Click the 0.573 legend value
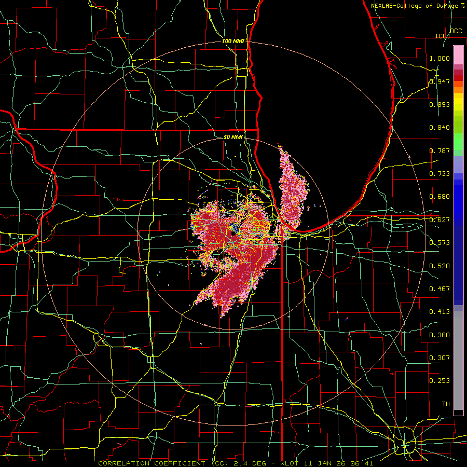This screenshot has width=467, height=467. pyautogui.click(x=439, y=243)
